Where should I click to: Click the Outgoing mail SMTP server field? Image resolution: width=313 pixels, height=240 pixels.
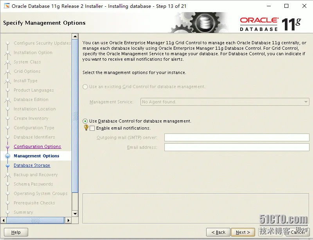tap(237, 137)
